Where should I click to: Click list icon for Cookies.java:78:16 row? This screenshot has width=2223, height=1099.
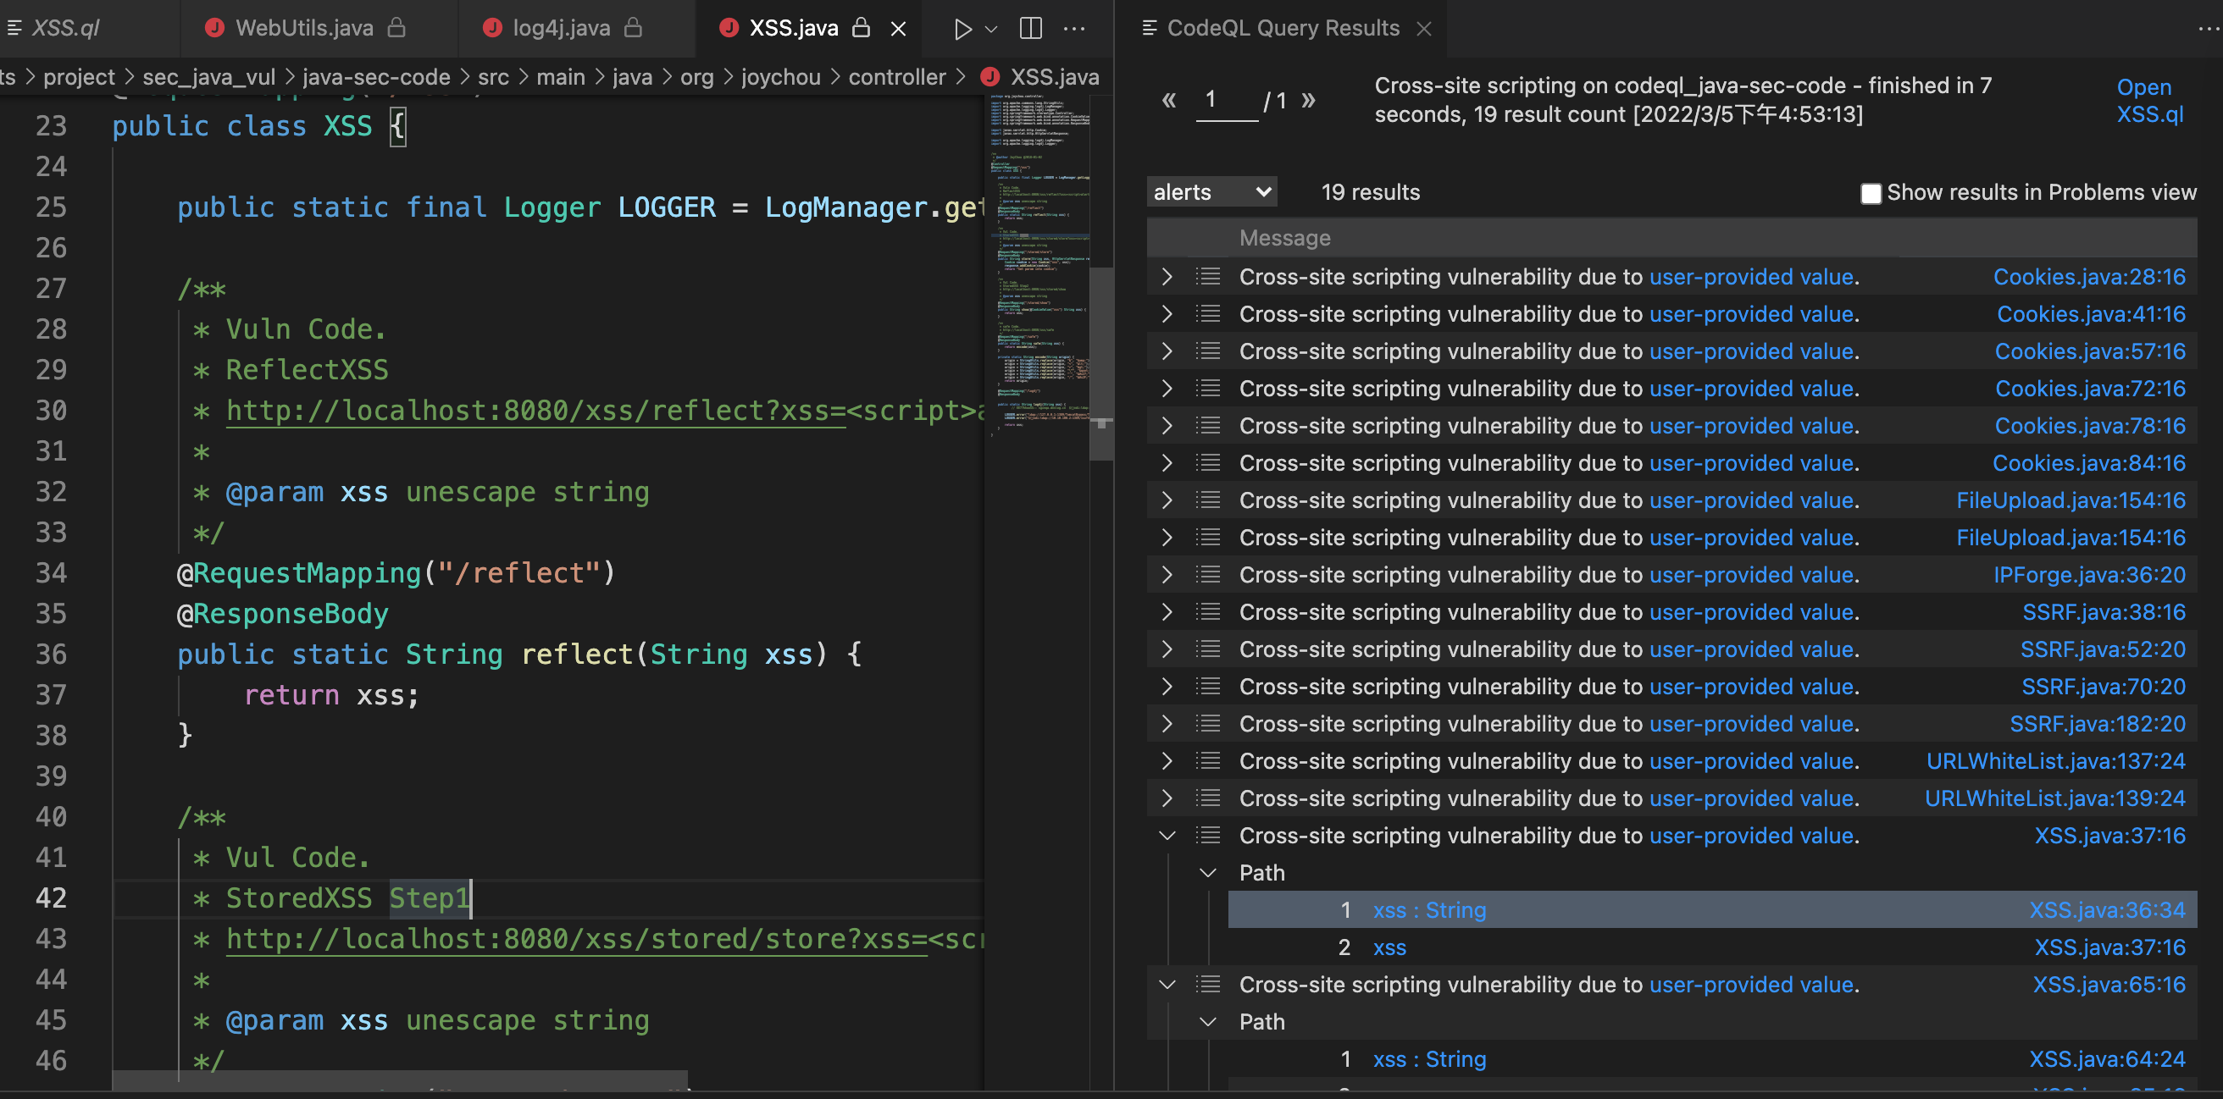1208,425
